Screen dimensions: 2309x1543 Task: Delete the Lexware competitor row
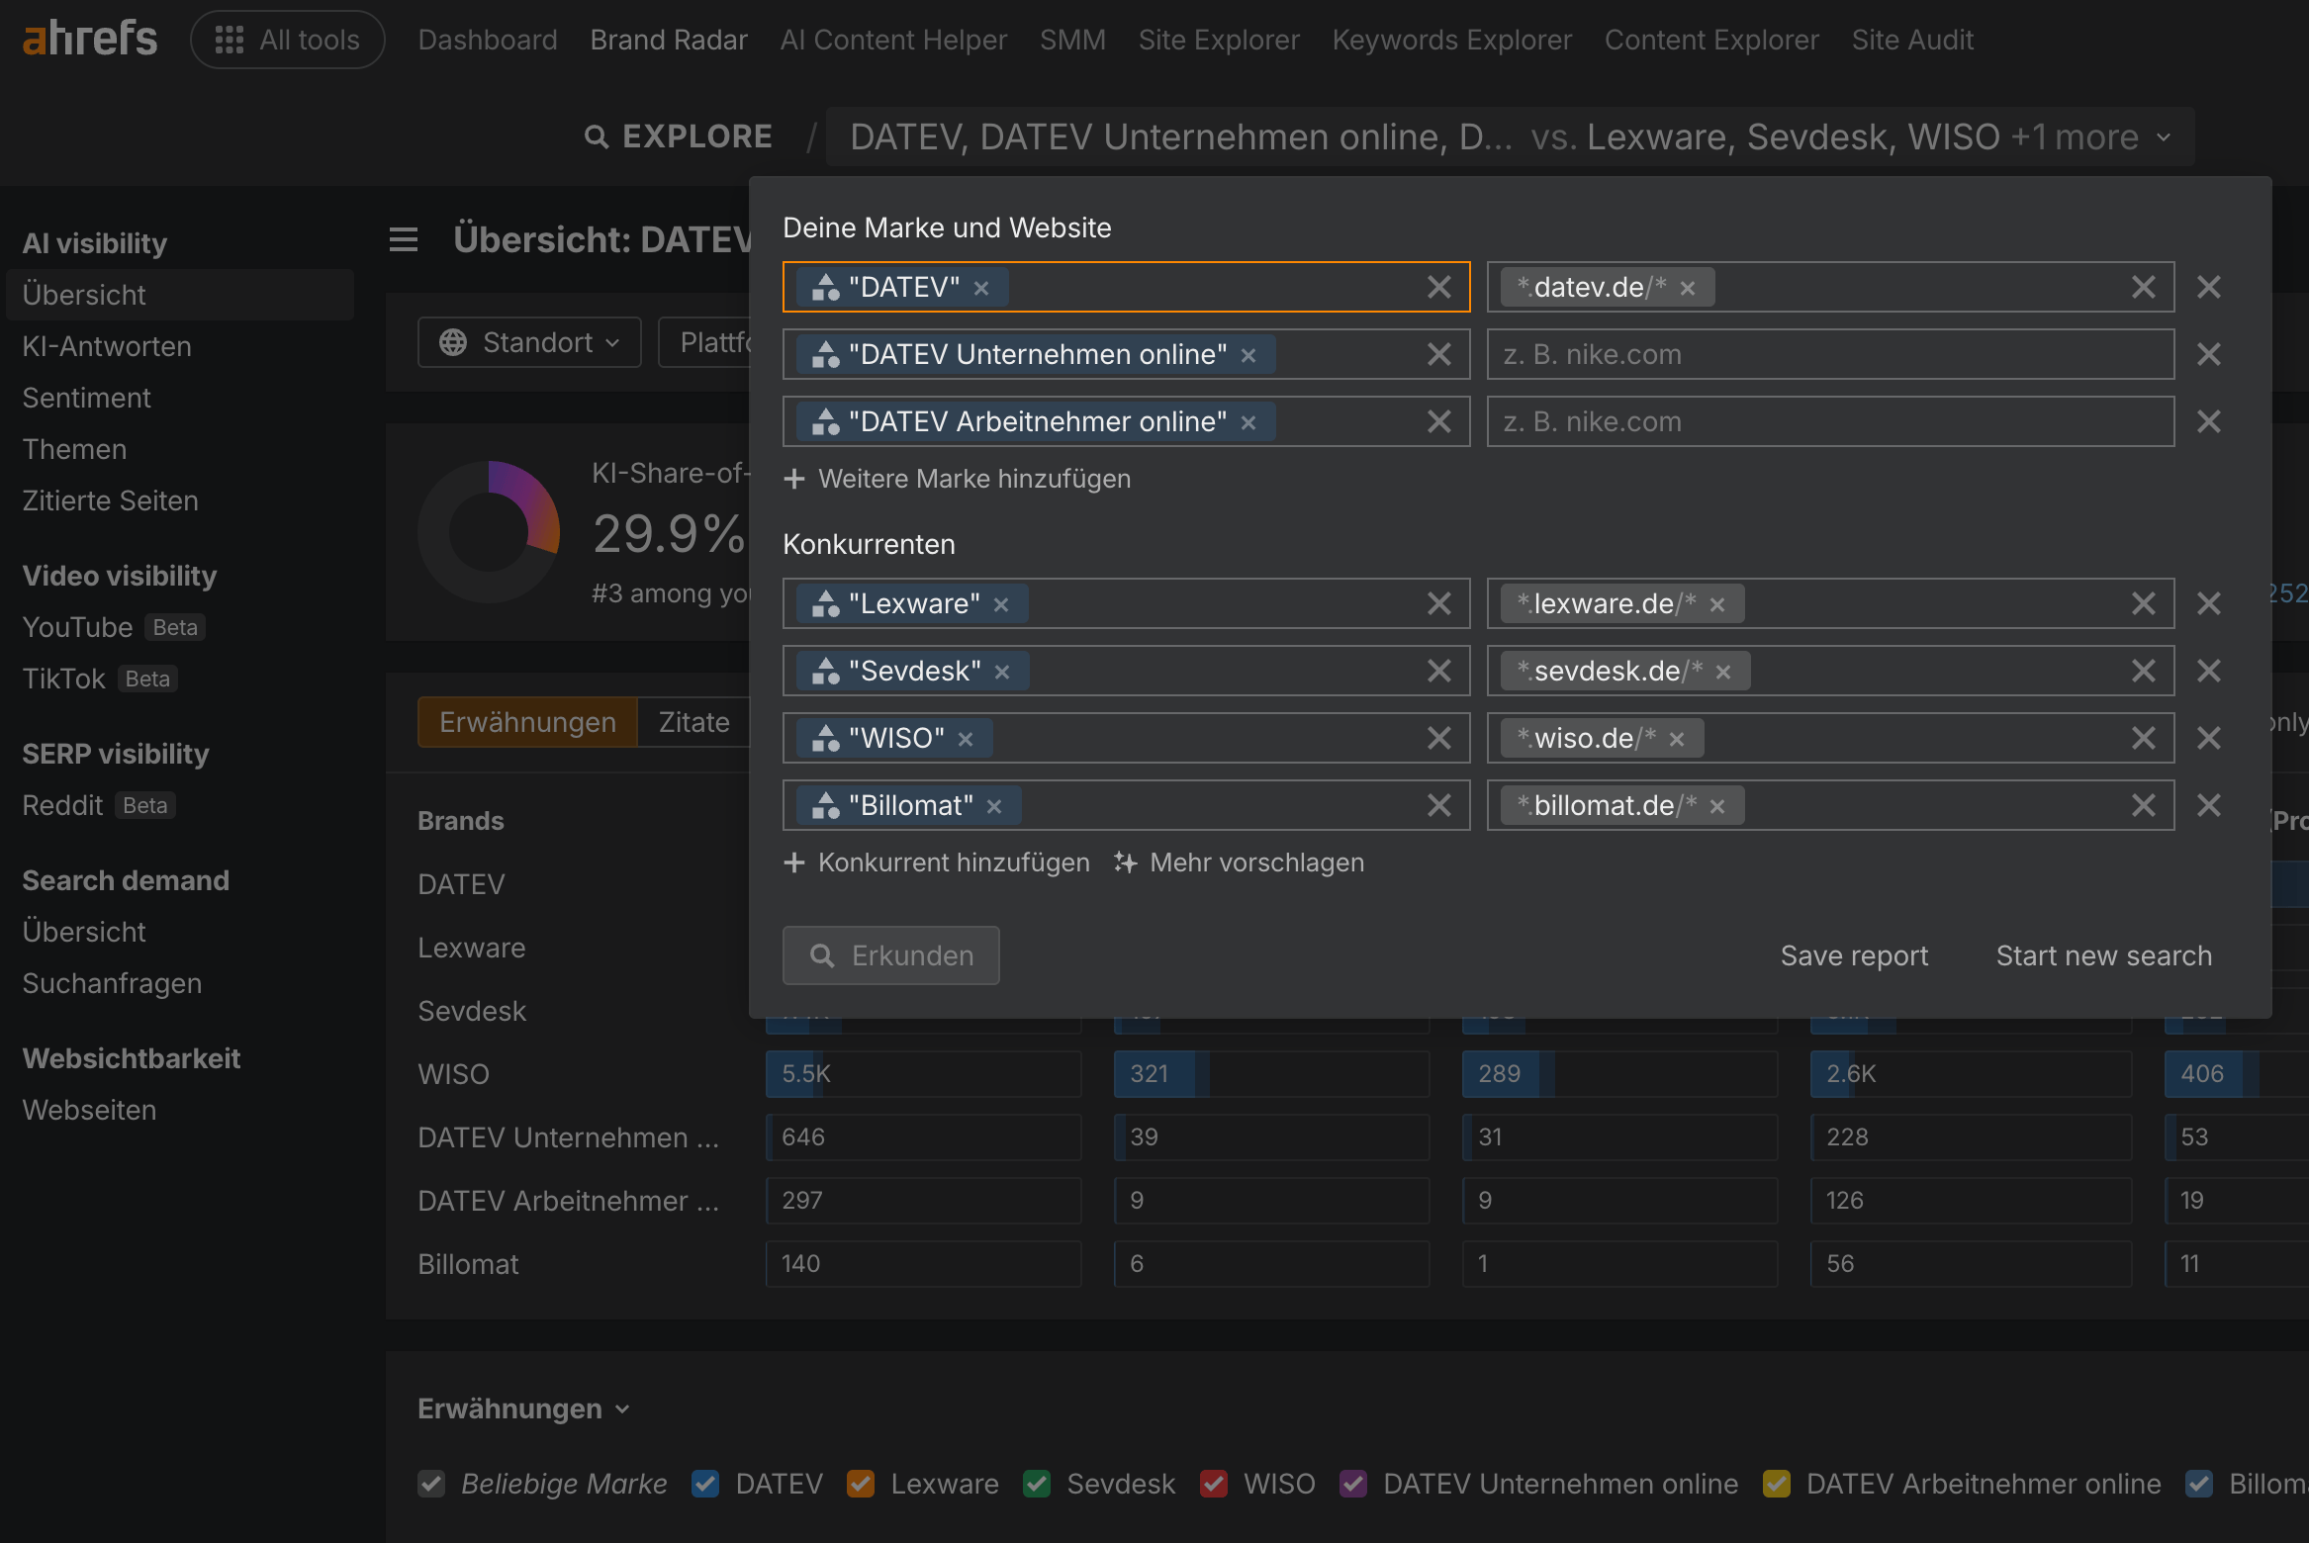(2208, 603)
